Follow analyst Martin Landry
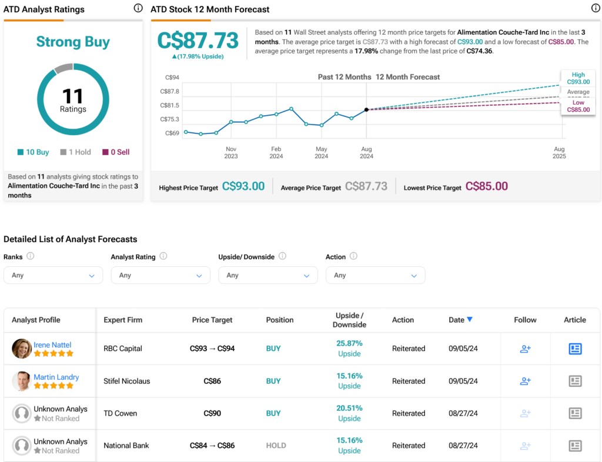This screenshot has height=462, width=602. [525, 381]
